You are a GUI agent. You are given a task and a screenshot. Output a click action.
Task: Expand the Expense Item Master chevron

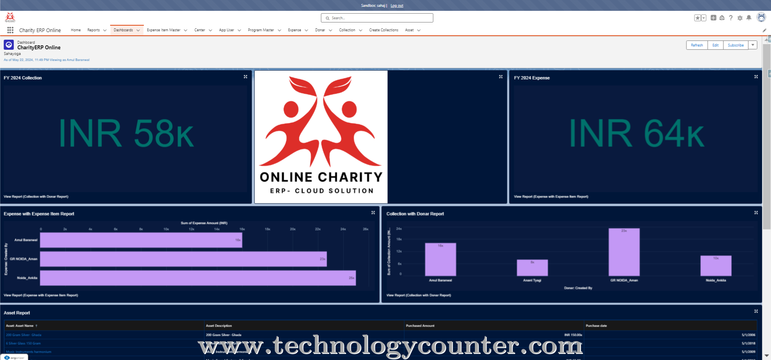click(186, 30)
